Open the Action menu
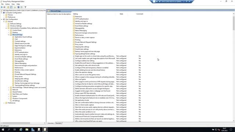Viewport: 235px width, 132px height. click(x=7, y=4)
